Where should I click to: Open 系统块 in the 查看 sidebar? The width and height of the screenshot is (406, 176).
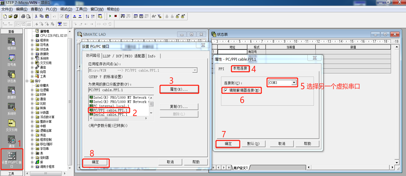pos(11,109)
